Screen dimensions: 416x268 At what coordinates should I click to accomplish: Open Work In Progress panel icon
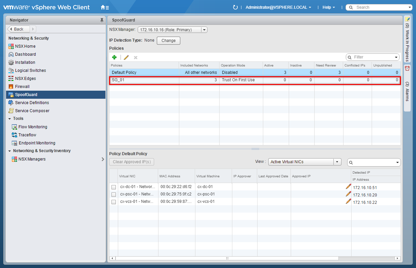407,19
